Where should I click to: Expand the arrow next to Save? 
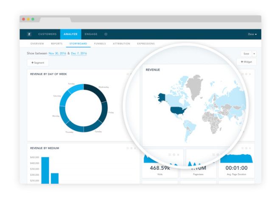click(254, 54)
